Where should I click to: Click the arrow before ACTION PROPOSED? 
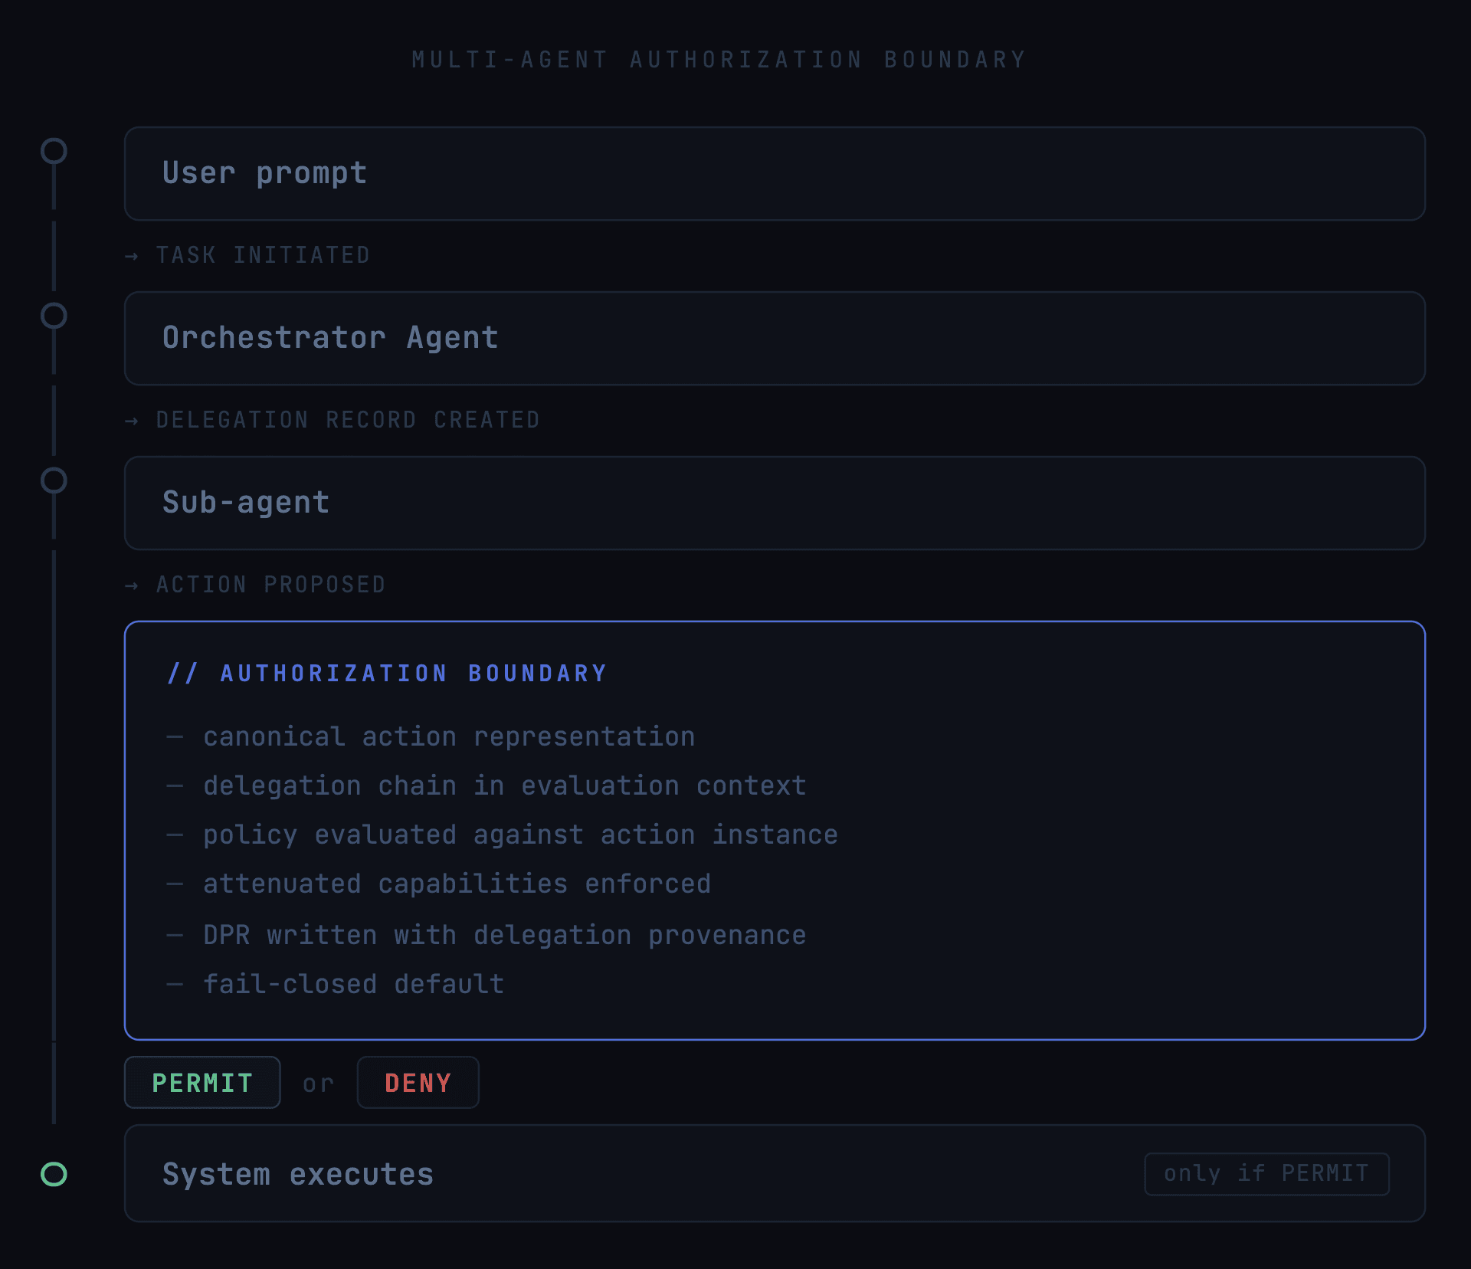[132, 585]
